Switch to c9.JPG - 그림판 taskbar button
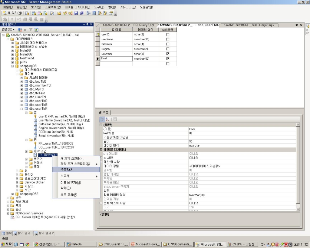Viewport: 310px width, 248px height. point(242,244)
